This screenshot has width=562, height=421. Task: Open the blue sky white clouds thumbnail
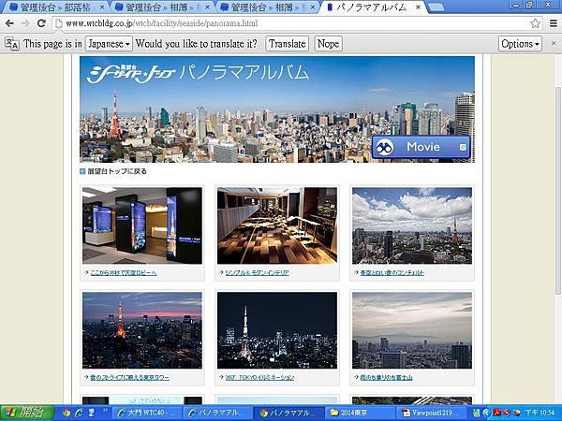(x=412, y=225)
